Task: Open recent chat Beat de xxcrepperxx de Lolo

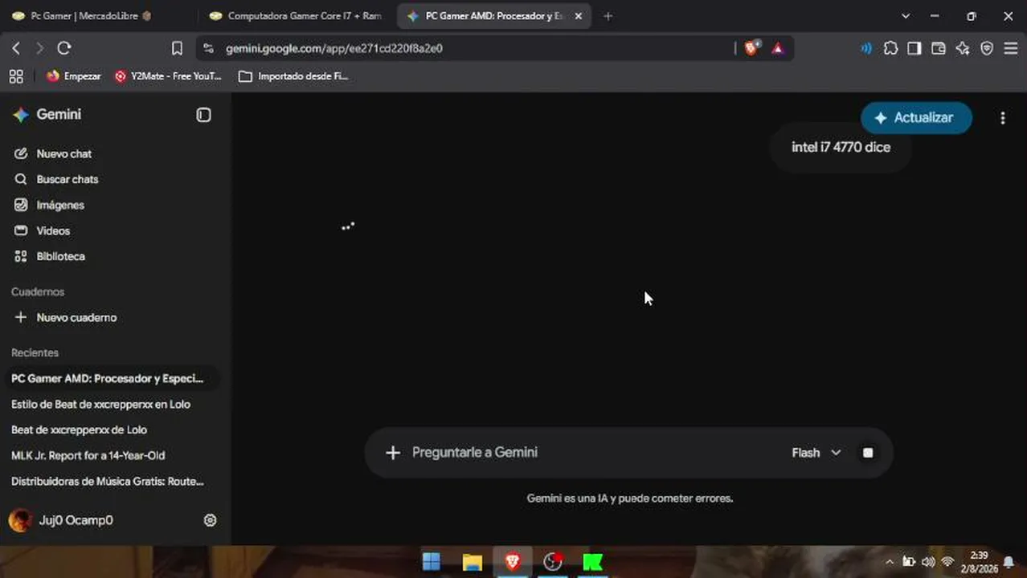Action: (x=80, y=429)
